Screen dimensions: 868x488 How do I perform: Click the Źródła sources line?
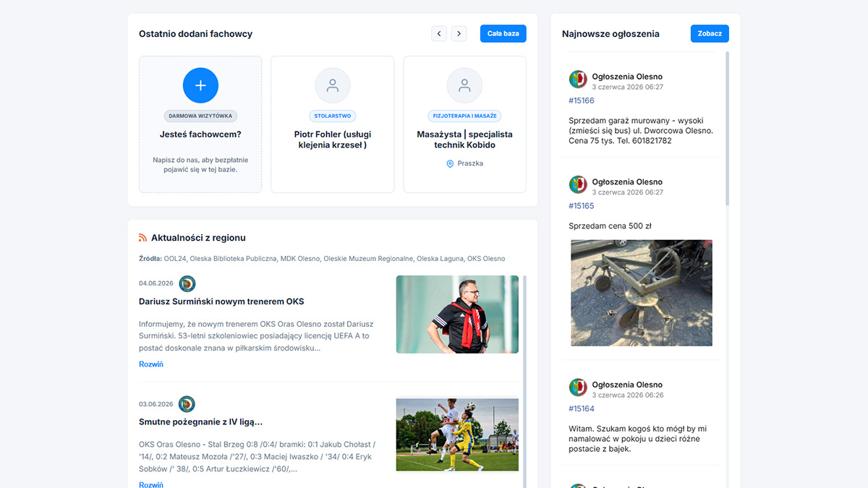point(322,259)
